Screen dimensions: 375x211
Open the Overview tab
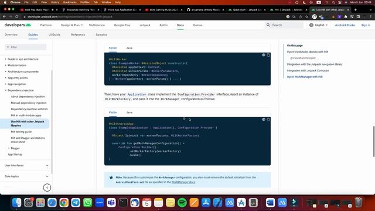pos(11,35)
